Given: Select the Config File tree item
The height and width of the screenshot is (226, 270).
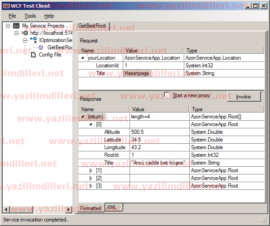Looking at the screenshot, I should pos(50,55).
